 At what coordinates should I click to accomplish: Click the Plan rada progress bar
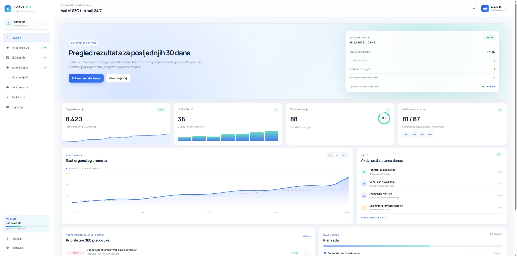(412, 246)
